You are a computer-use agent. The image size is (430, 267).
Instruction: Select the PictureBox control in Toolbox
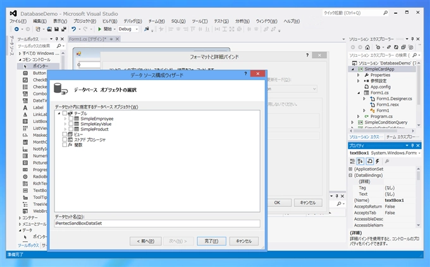click(35, 163)
